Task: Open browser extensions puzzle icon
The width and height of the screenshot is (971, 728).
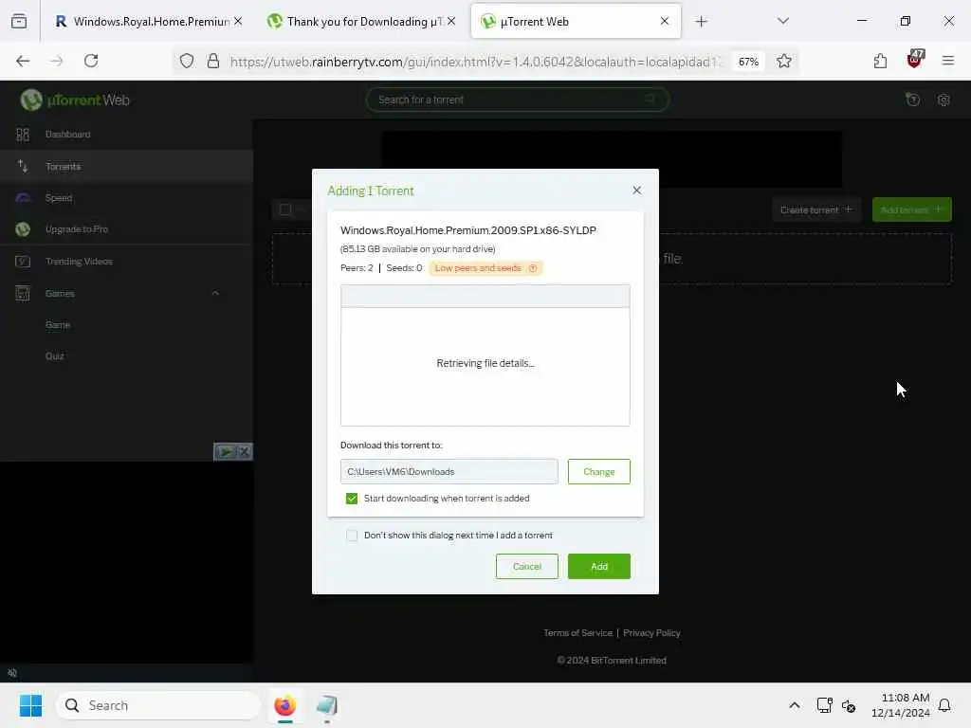Action: tap(880, 61)
